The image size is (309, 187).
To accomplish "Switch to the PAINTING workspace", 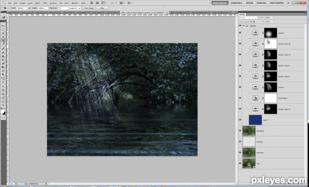I will tap(262, 3).
